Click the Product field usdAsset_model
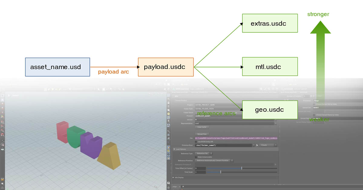The image size is (363, 190). click(234, 116)
